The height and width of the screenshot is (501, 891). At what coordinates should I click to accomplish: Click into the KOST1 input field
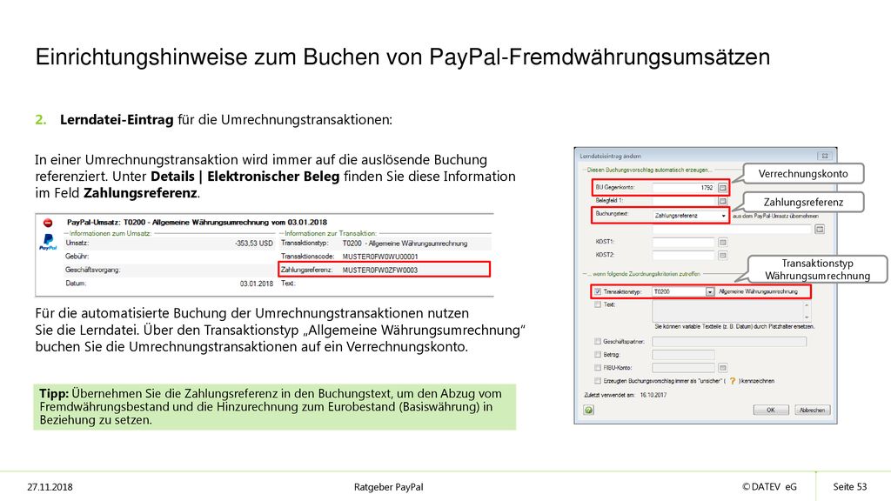(x=684, y=242)
